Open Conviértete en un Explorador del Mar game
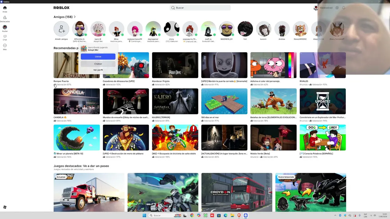390x219 pixels. 323,101
